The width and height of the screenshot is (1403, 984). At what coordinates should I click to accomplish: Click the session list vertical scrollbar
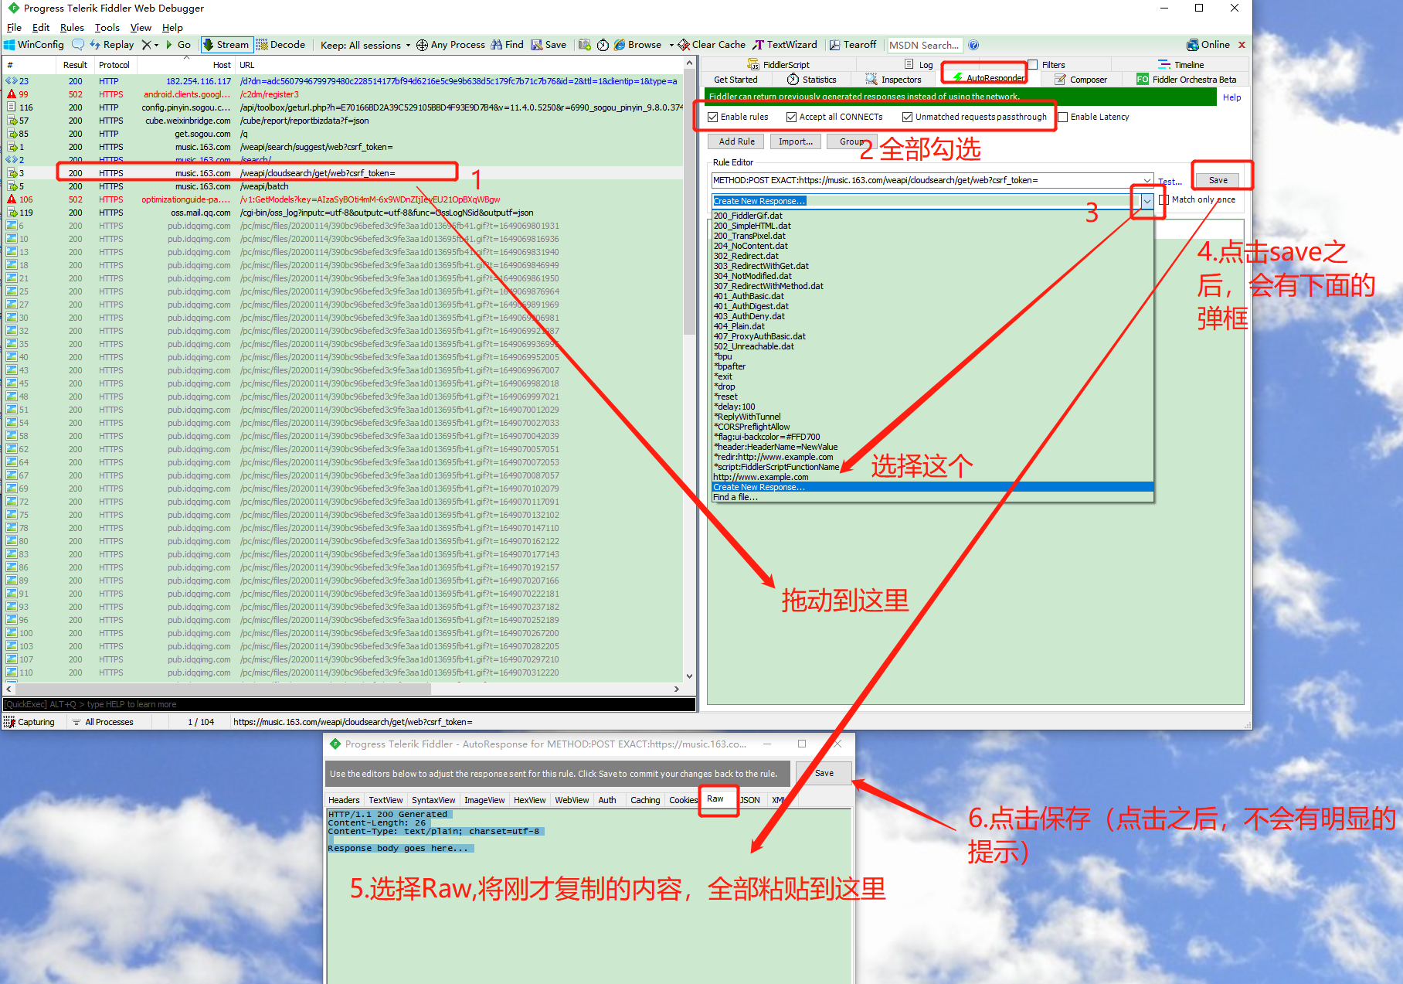(x=689, y=201)
